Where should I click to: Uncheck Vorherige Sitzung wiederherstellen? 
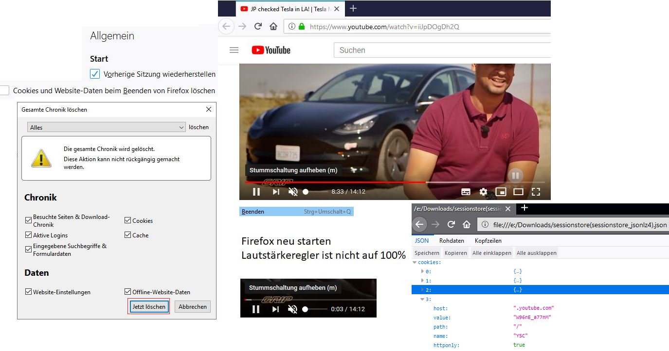[95, 74]
